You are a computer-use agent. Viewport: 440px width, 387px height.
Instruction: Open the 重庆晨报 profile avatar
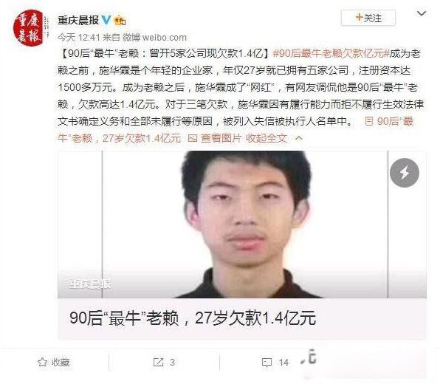click(28, 28)
